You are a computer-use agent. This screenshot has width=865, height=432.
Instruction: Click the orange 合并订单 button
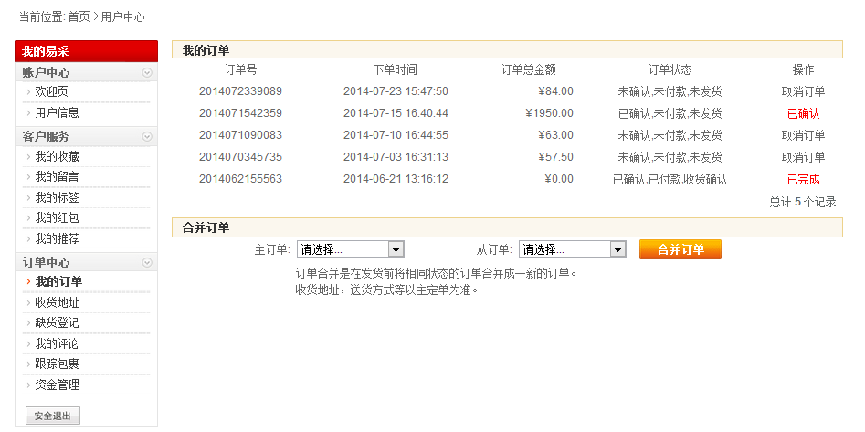(x=680, y=249)
